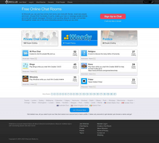Viewport: 159px width, 143px height.
Task: Click the Toronto city link
Action: (x=27, y=100)
